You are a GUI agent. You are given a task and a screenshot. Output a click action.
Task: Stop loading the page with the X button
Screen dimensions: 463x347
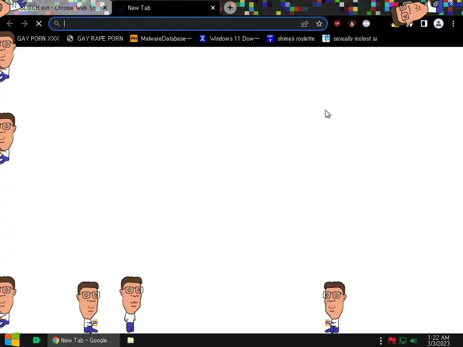(39, 23)
